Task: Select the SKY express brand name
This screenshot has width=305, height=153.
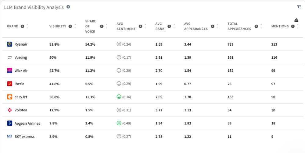Action: (x=24, y=137)
